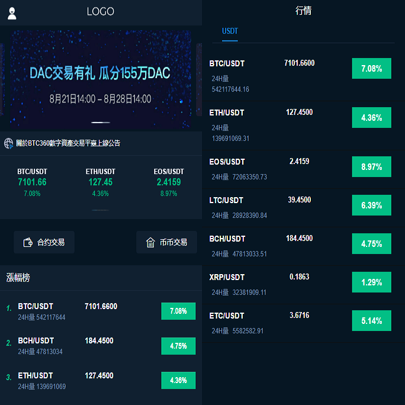
Task: Open the BTC360 platform announcement link
Action: point(68,143)
